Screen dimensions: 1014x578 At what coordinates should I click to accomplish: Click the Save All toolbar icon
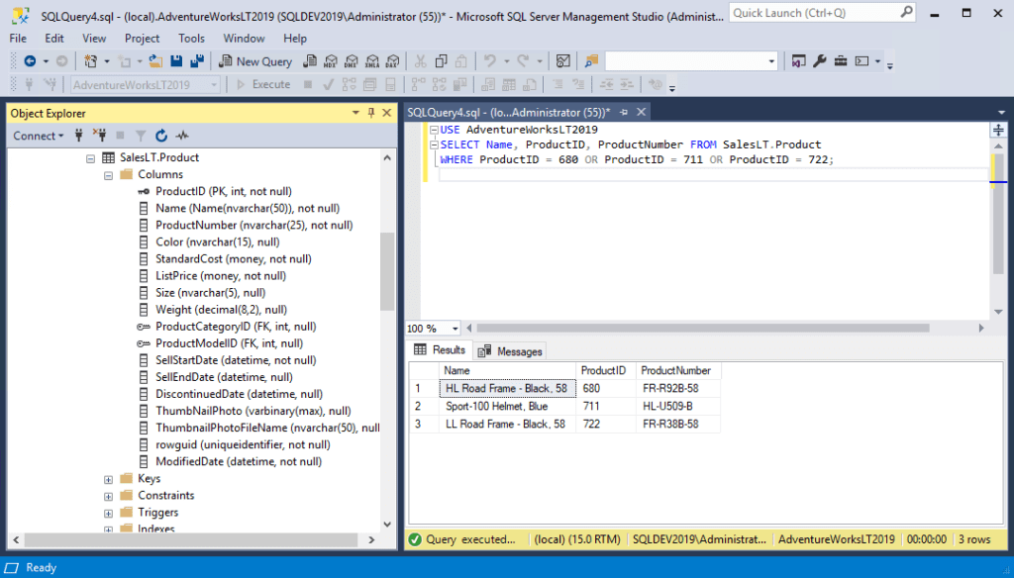point(197,60)
